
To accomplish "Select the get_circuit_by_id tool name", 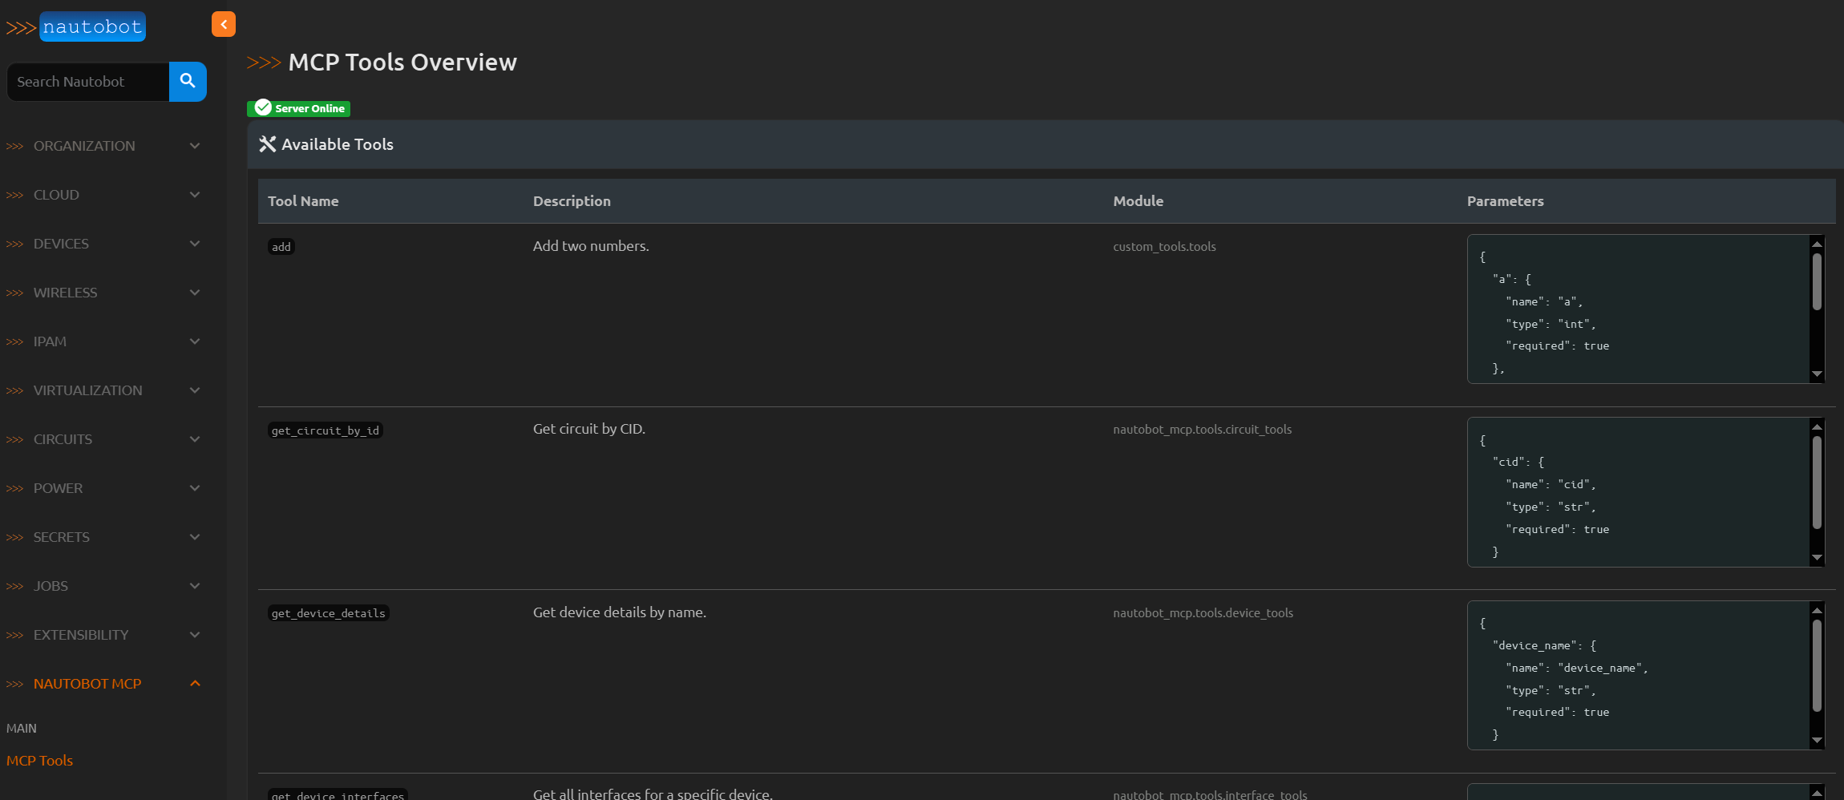I will click(x=325, y=430).
